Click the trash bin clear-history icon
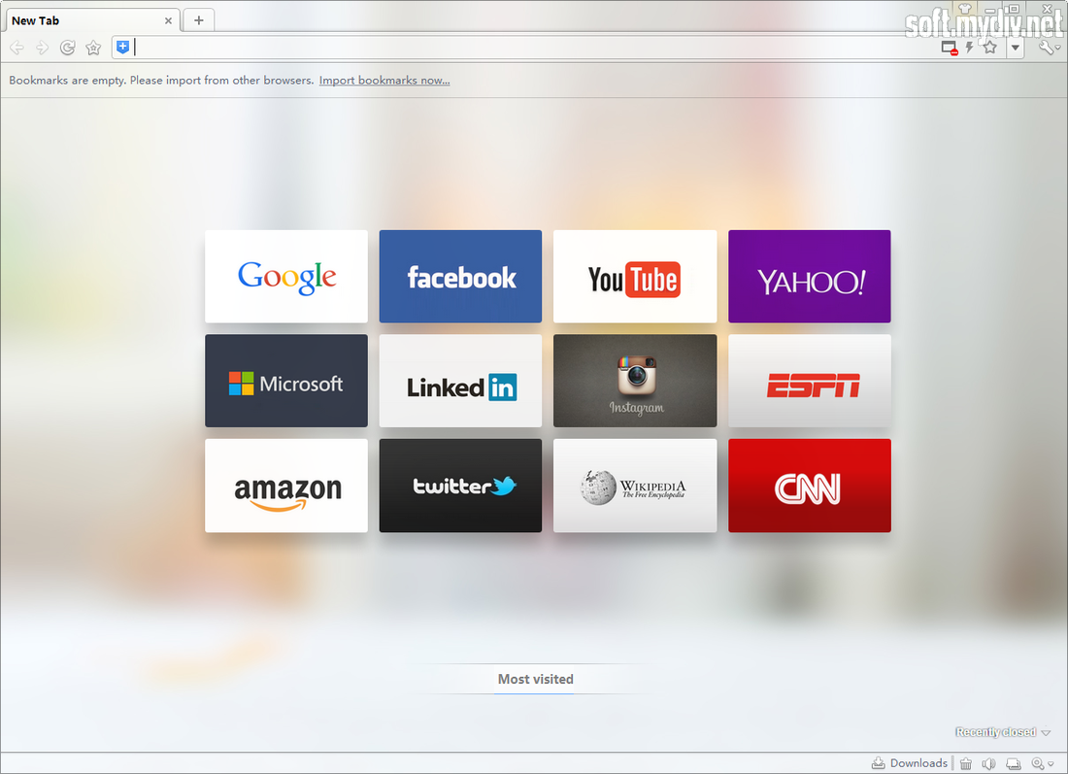 [966, 763]
